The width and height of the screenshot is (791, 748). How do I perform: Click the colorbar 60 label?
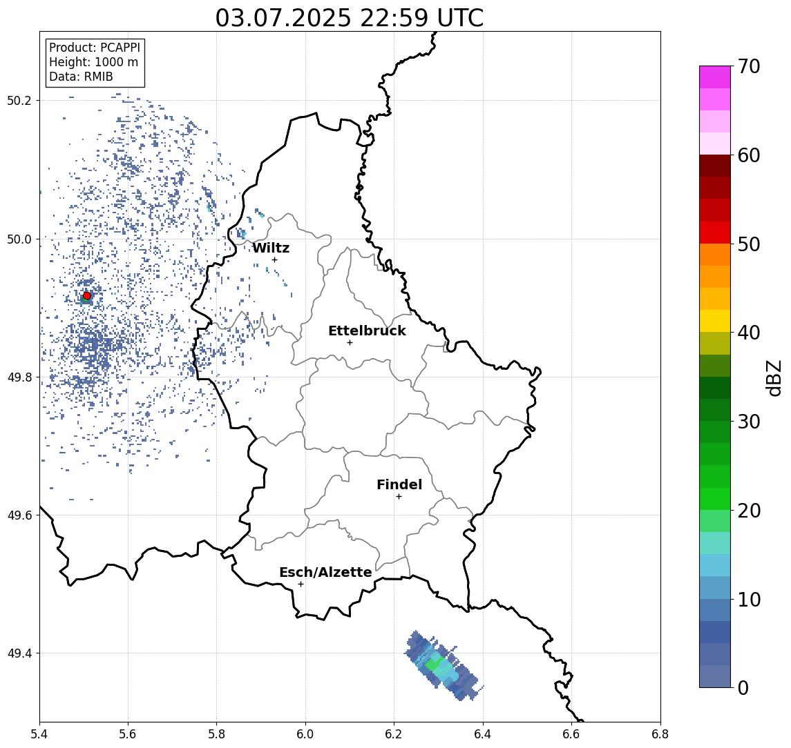(749, 155)
